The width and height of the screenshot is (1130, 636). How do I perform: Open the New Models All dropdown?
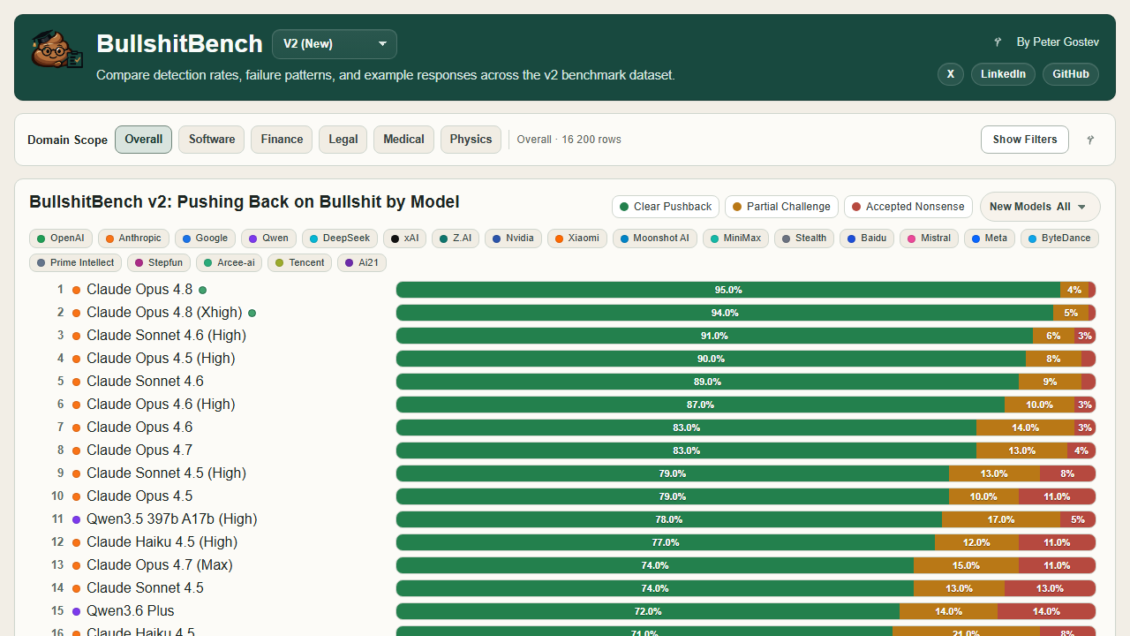1040,207
